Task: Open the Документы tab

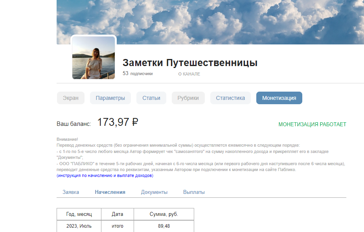Action: pyautogui.click(x=154, y=192)
